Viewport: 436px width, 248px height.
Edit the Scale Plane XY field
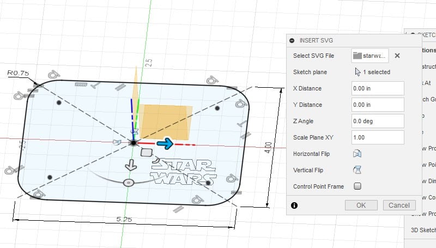tap(378, 137)
